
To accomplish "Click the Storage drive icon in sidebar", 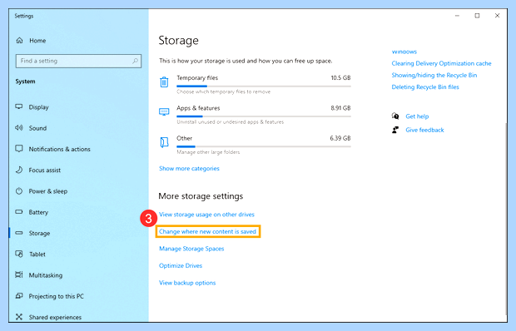I will click(19, 233).
